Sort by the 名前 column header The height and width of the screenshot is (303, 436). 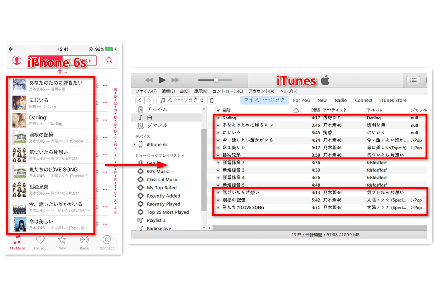pos(226,110)
